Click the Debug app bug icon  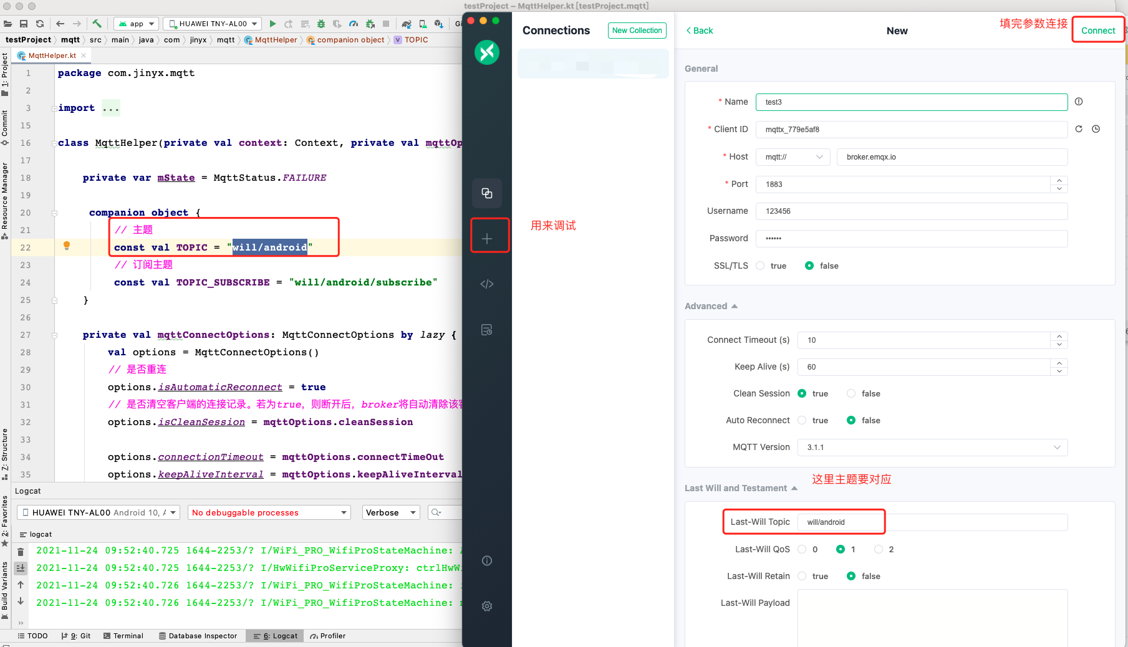[x=321, y=24]
